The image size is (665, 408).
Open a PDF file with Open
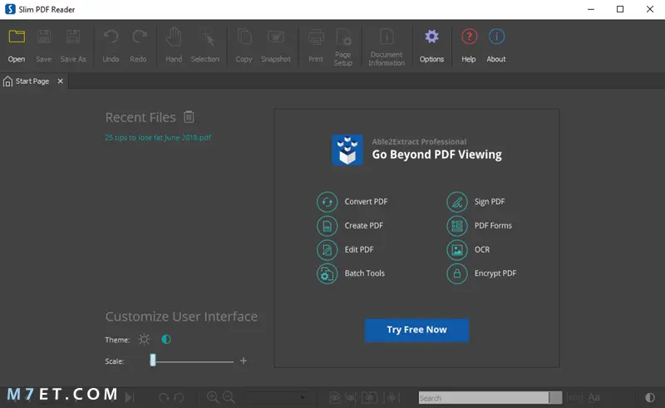(17, 46)
